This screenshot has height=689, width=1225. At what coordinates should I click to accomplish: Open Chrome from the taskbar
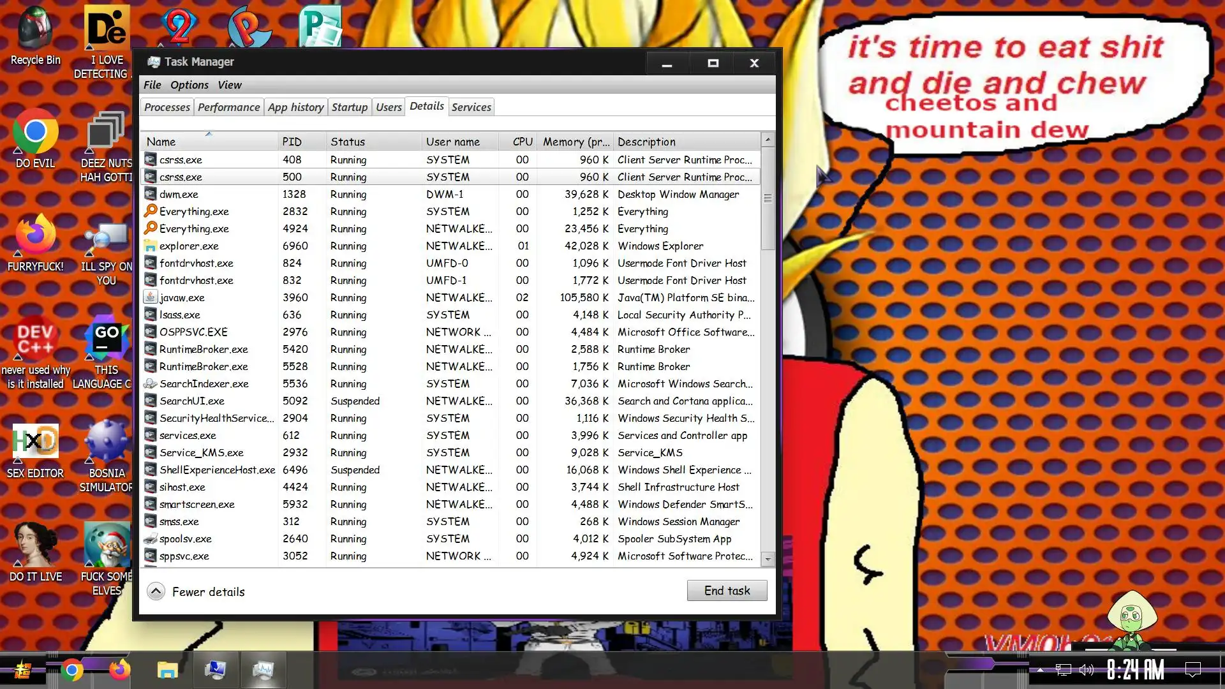point(72,670)
